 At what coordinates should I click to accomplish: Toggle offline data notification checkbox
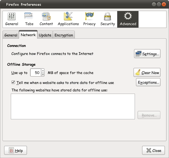click(x=13, y=82)
